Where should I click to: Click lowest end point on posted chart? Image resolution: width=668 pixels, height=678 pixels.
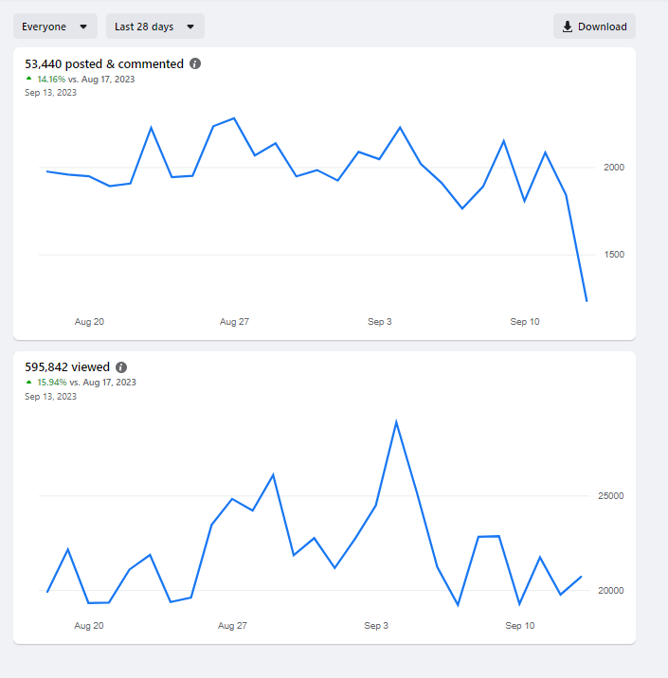click(x=587, y=301)
